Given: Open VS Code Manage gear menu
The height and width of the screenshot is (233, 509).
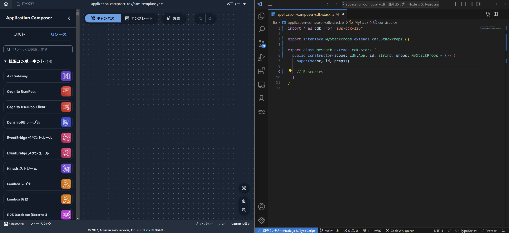Looking at the screenshot, I should (x=261, y=220).
